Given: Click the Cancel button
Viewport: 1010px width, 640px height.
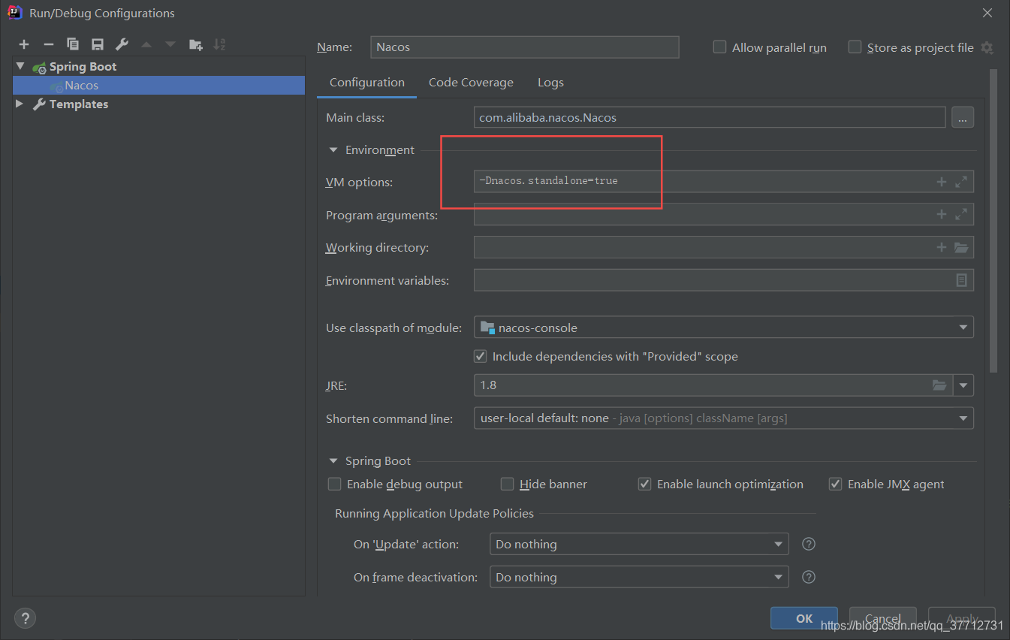Looking at the screenshot, I should click(882, 618).
